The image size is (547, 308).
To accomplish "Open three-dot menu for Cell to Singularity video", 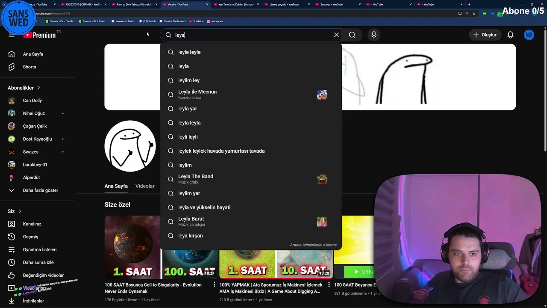I will click(214, 284).
